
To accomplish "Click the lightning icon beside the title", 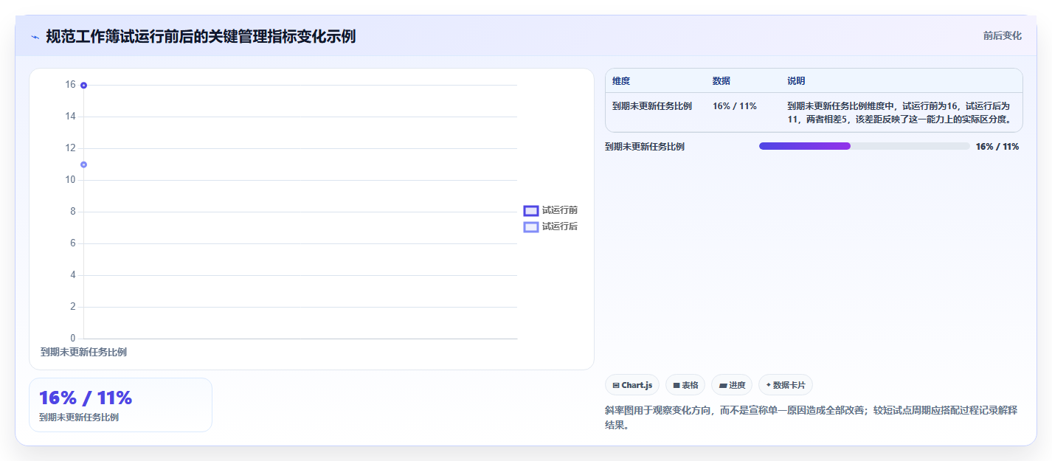I will coord(35,37).
